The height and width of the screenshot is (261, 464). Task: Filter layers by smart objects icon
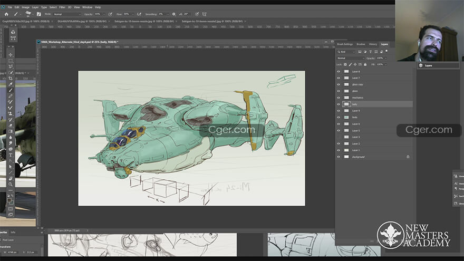point(381,52)
